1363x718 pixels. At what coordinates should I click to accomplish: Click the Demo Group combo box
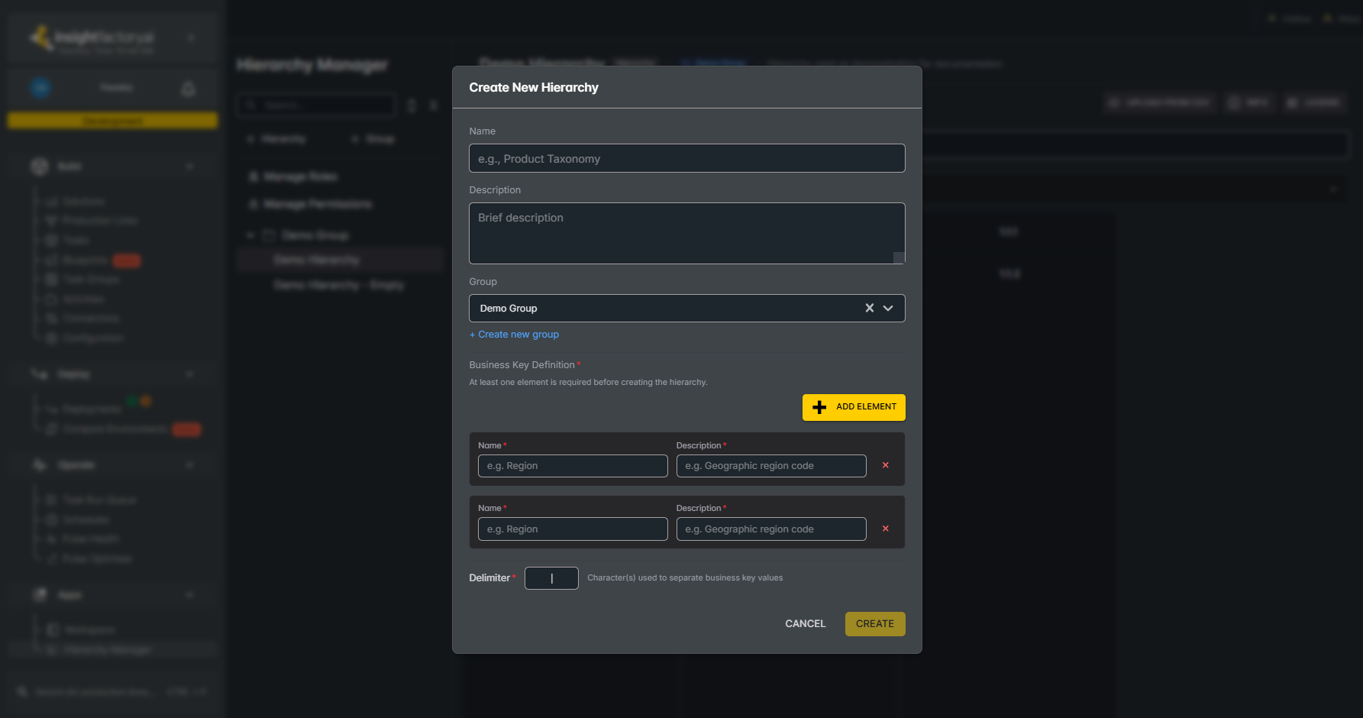point(686,308)
